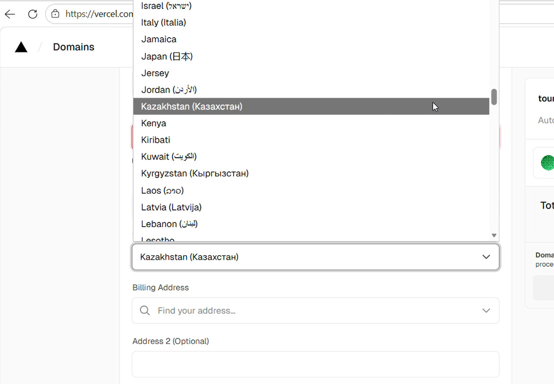The image size is (554, 384).
Task: Click the Address 2 (Optional) input
Action: click(x=315, y=364)
